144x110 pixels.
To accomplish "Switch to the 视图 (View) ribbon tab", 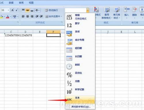I will [31, 3].
